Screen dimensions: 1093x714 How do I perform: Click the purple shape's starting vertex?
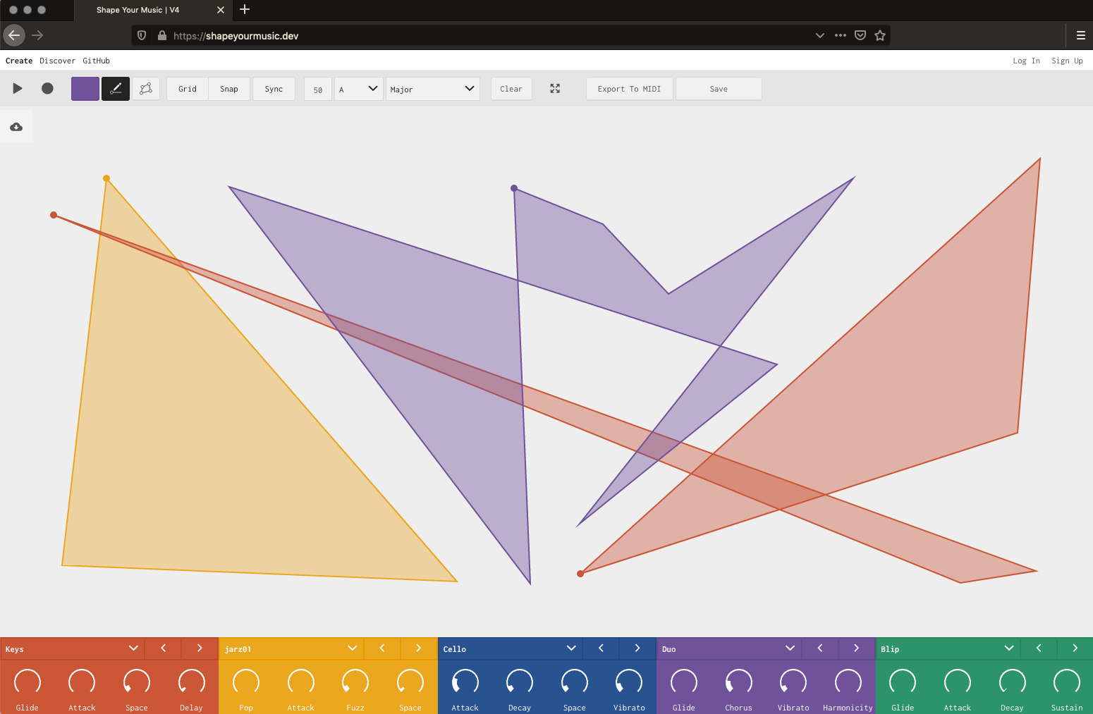[x=514, y=188]
